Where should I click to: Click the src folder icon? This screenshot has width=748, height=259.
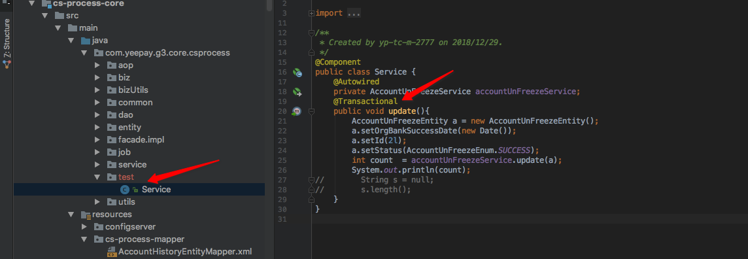coord(59,16)
